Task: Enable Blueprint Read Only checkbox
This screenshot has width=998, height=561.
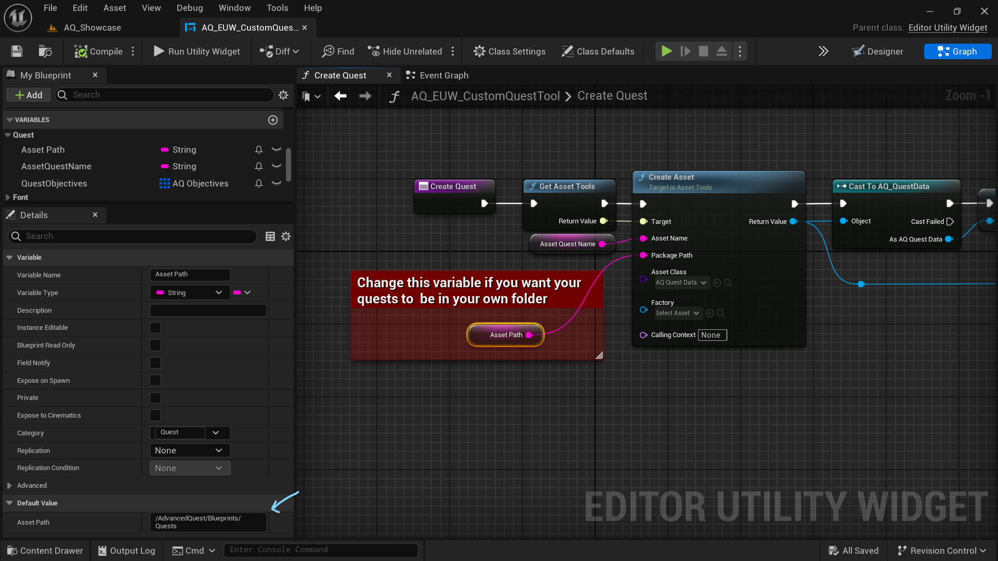Action: click(x=155, y=345)
